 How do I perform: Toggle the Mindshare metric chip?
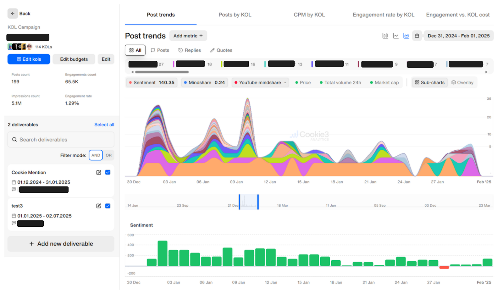[204, 83]
